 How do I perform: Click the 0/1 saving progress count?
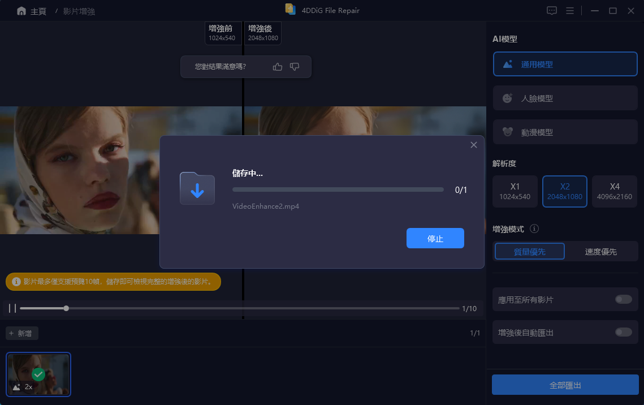tap(461, 189)
